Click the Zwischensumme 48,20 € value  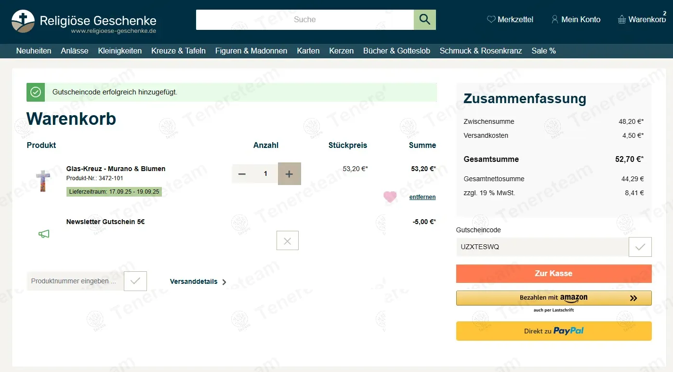(x=631, y=121)
